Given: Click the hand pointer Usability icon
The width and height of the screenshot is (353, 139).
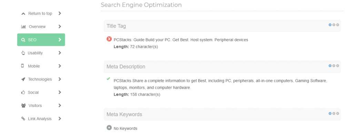Looking at the screenshot, I should pos(23,53).
